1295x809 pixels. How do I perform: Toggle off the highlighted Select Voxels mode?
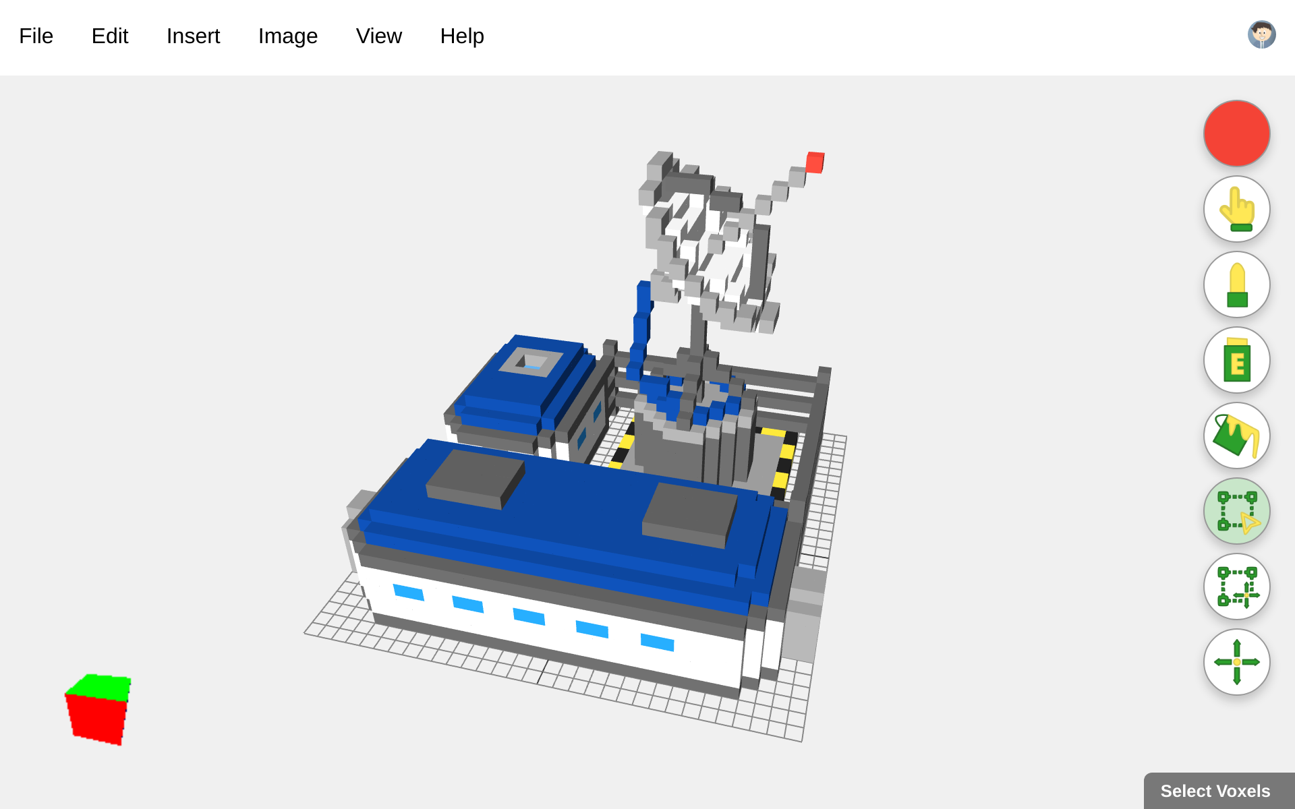[1236, 511]
